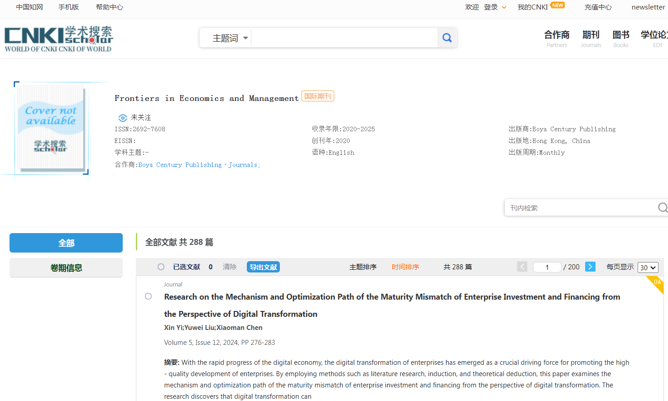This screenshot has height=401, width=668.
Task: Click the ISSN:2692-7608 text
Action: [140, 129]
